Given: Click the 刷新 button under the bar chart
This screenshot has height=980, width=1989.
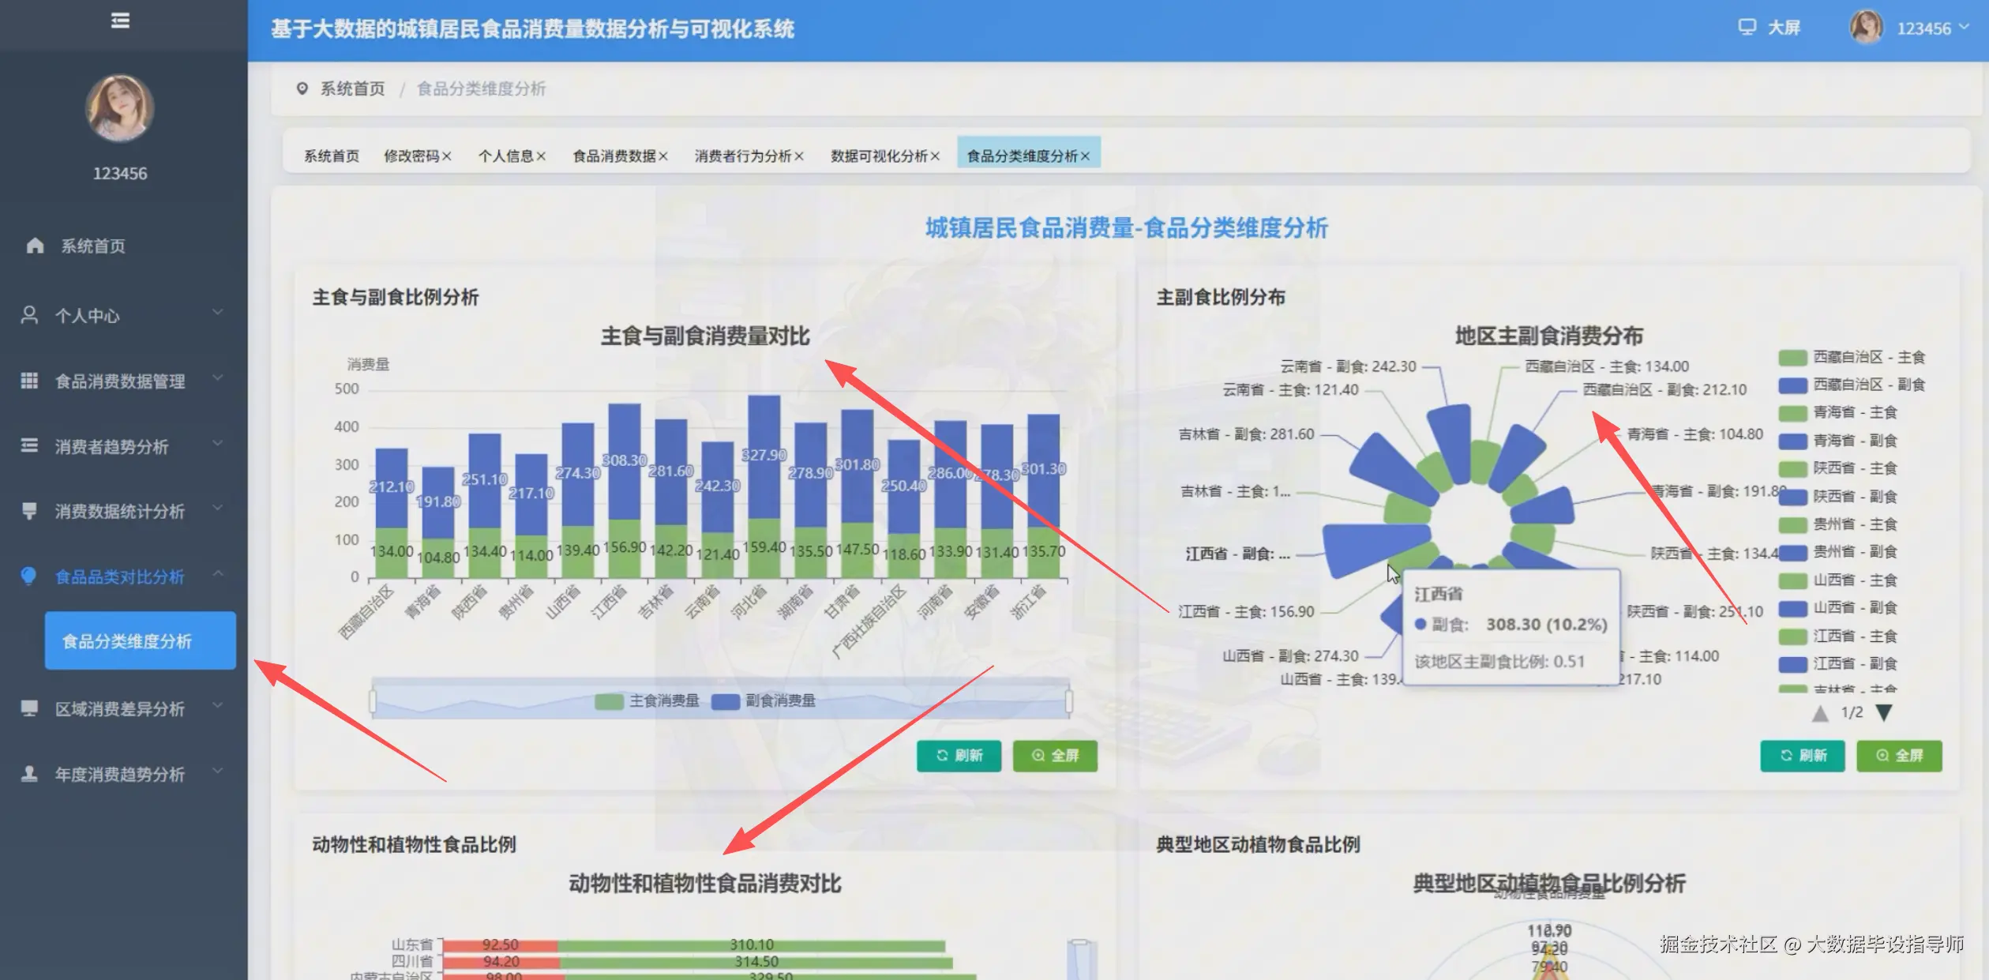Looking at the screenshot, I should (x=958, y=756).
